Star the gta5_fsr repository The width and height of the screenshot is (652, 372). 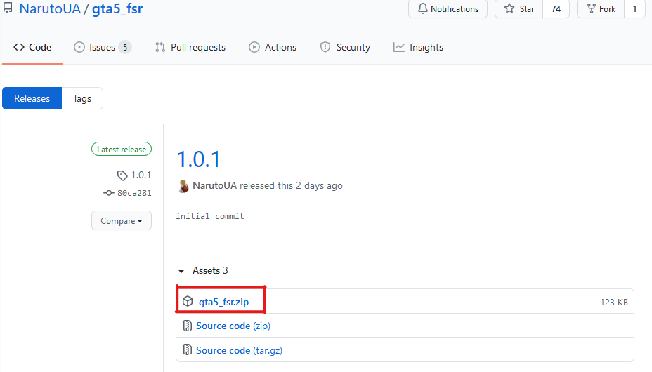[x=519, y=9]
